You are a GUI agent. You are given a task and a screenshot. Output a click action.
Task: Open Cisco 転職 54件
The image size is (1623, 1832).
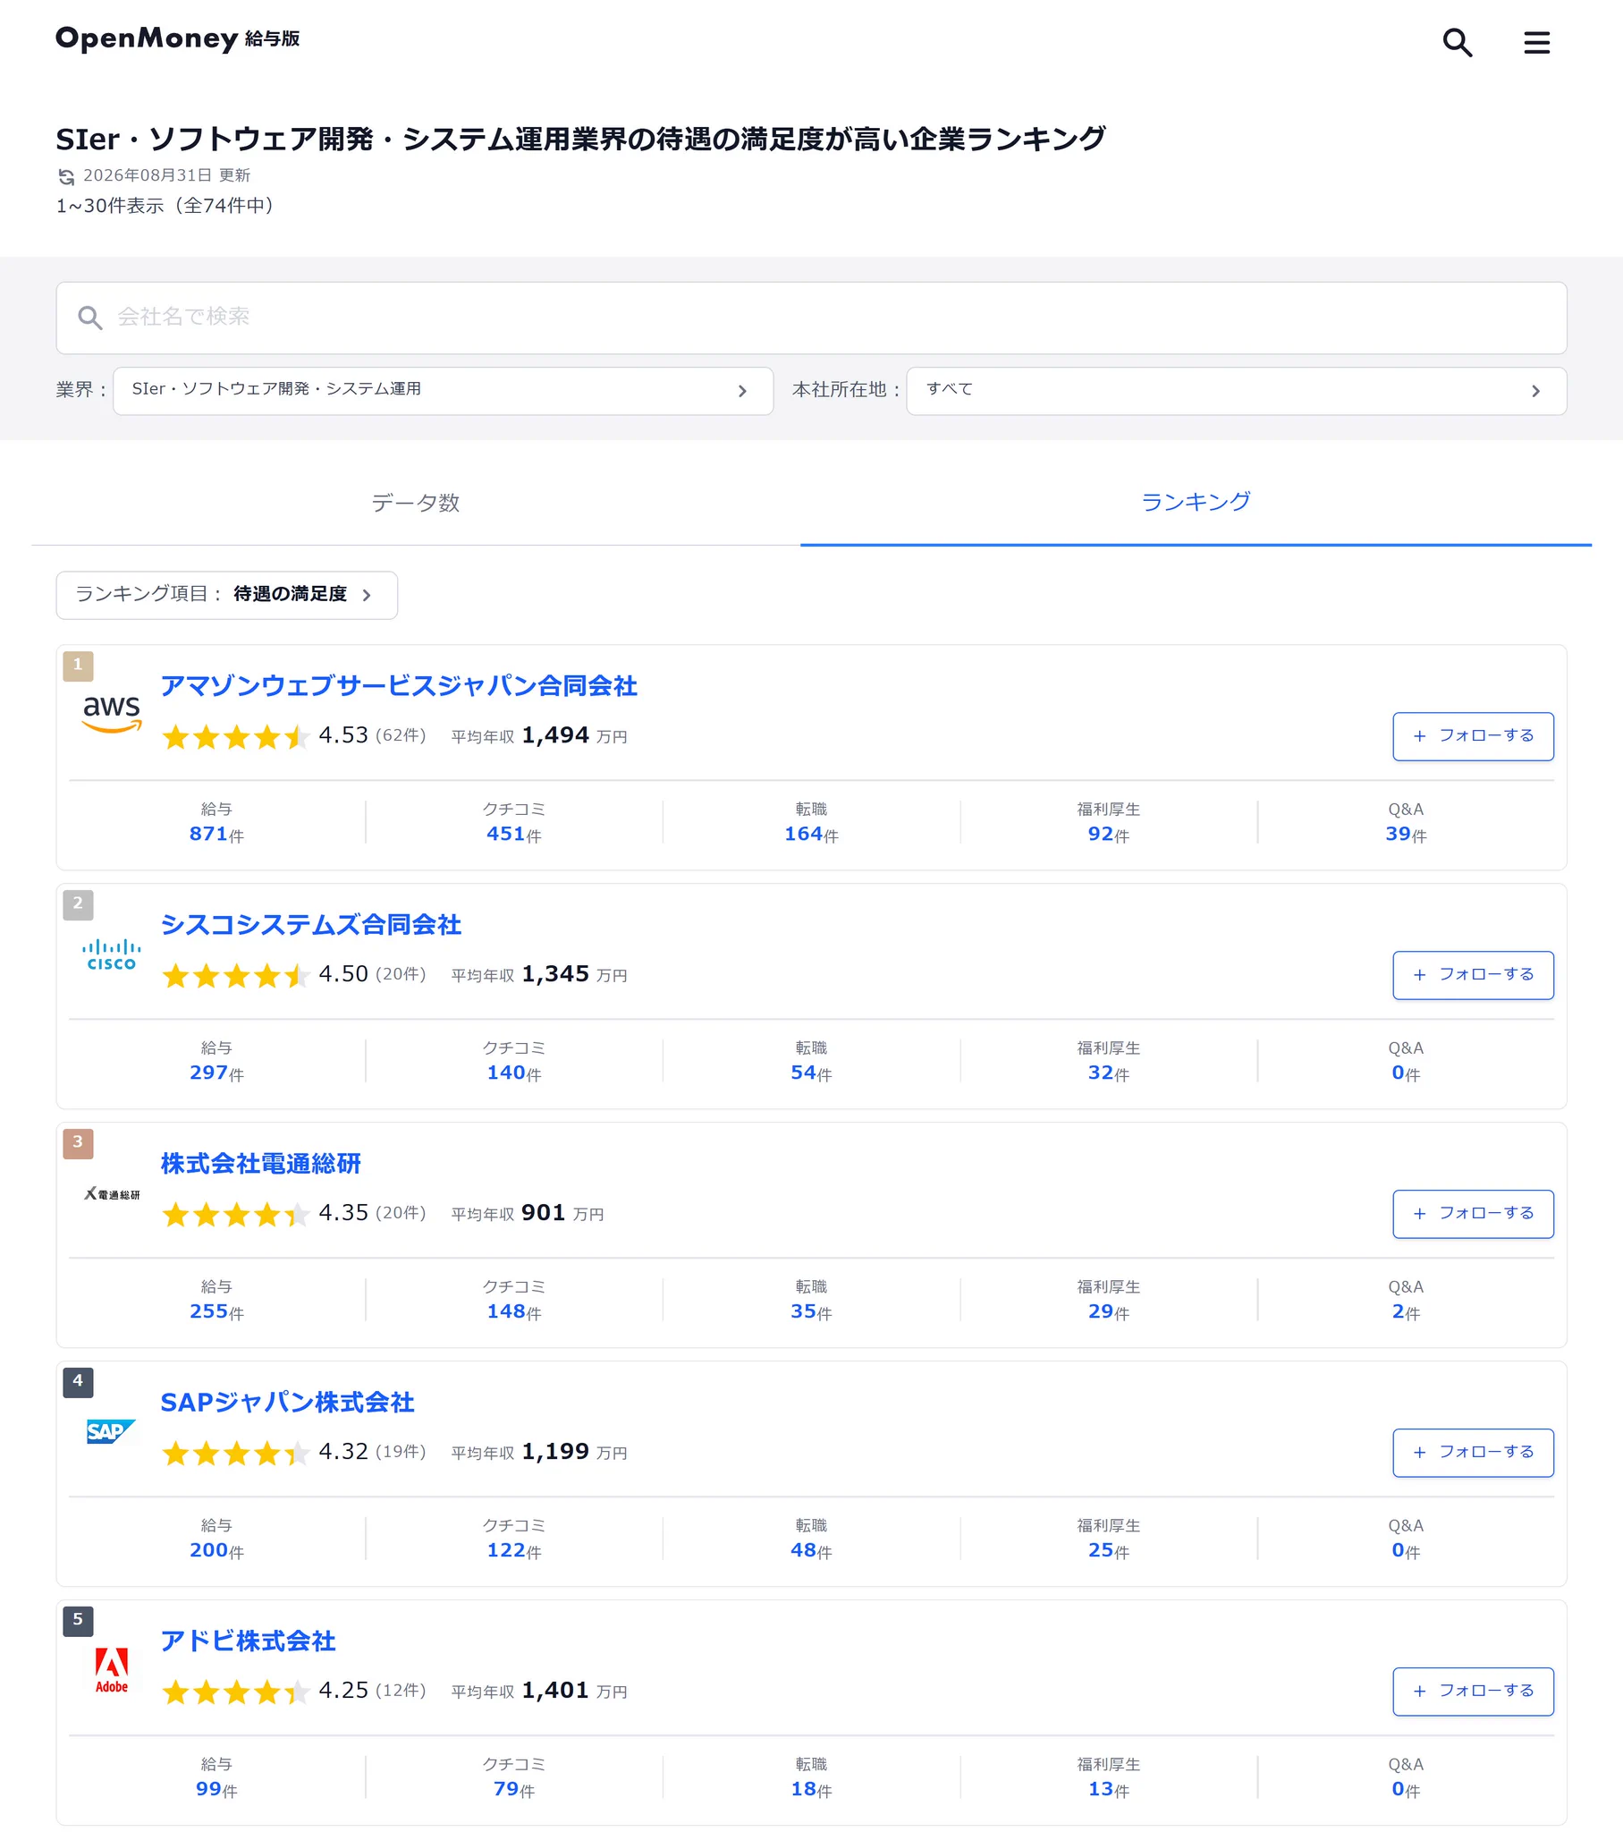tap(811, 1061)
